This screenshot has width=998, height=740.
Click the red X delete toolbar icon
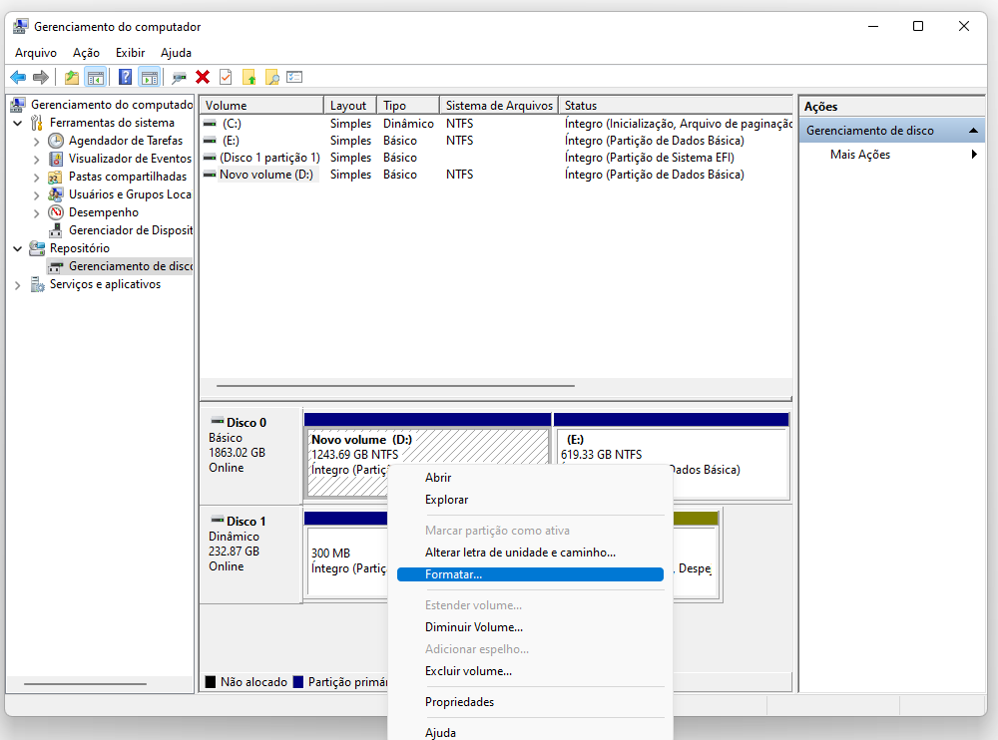coord(203,77)
